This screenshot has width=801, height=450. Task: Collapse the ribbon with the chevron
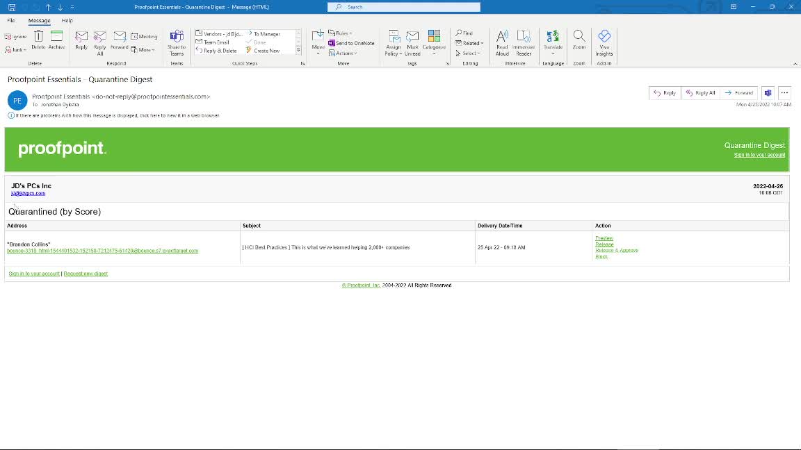(795, 64)
